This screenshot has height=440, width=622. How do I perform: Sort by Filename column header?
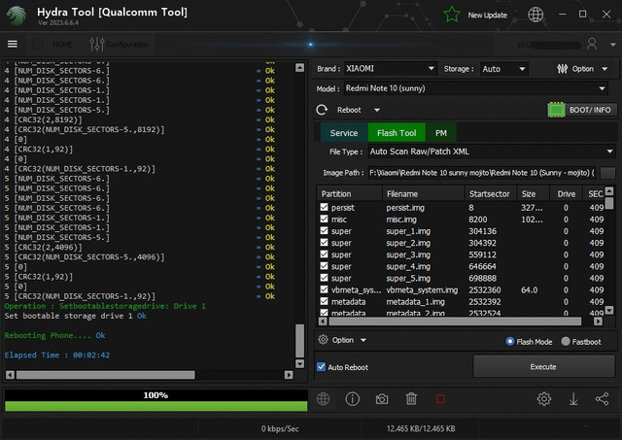(x=424, y=193)
